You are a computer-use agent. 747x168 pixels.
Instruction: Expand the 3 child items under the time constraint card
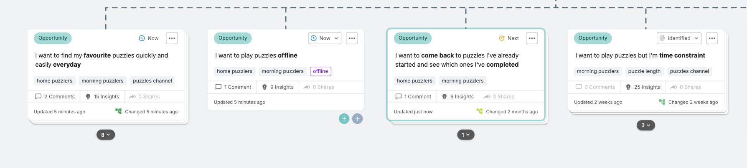[645, 125]
